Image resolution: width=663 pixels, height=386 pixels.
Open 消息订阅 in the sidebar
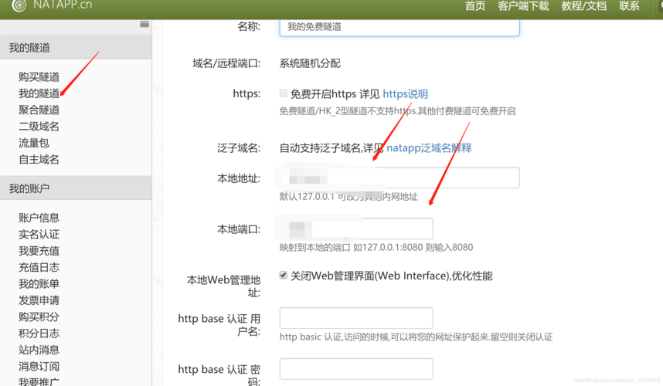pos(39,366)
